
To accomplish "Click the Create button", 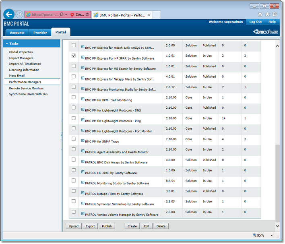I will (132, 226).
